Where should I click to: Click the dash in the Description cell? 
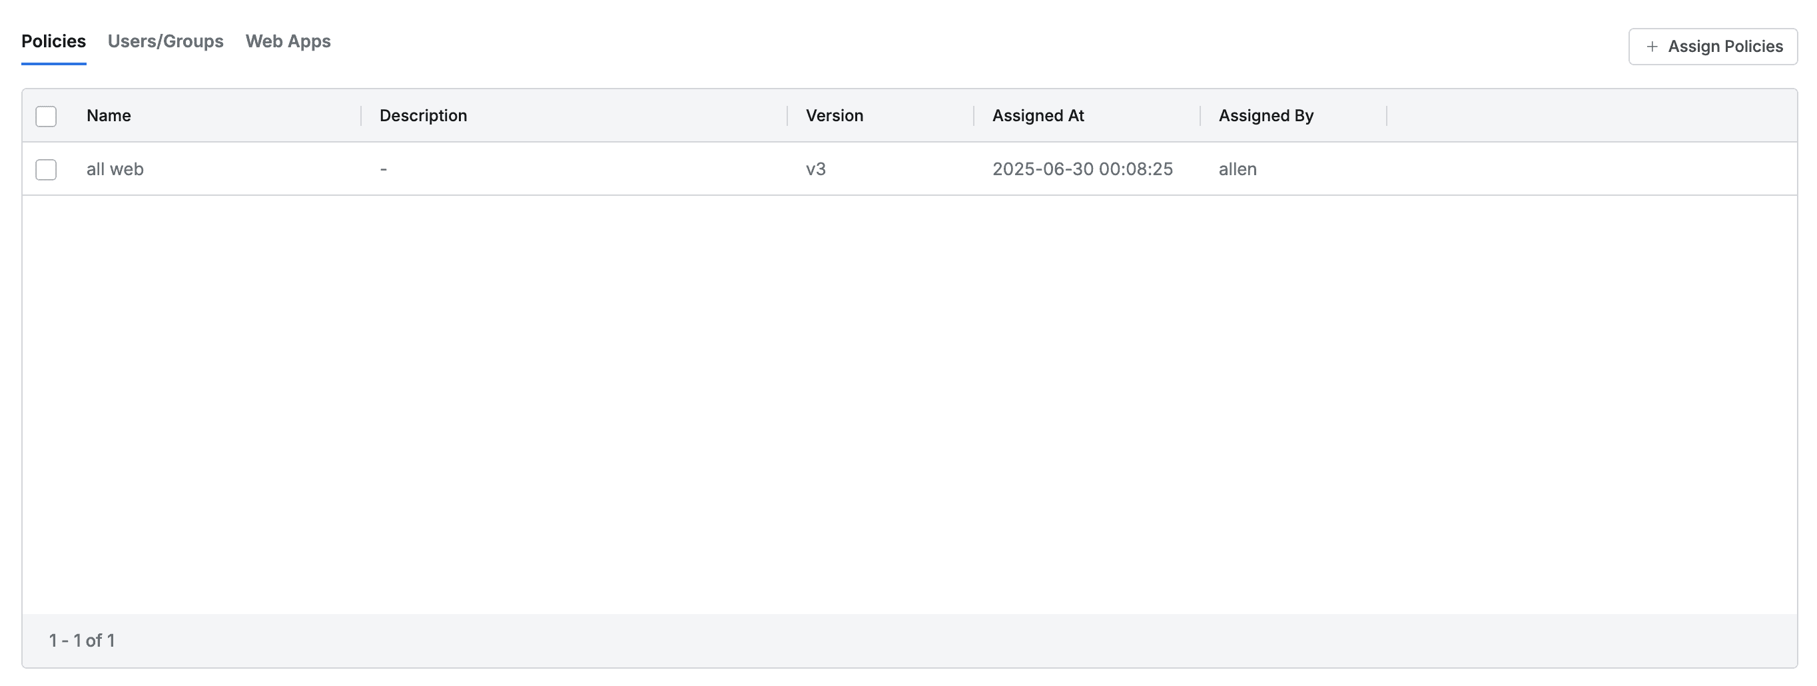384,169
